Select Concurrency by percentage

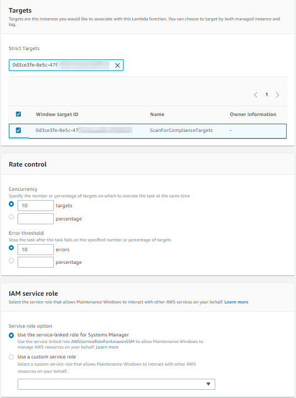coord(11,217)
